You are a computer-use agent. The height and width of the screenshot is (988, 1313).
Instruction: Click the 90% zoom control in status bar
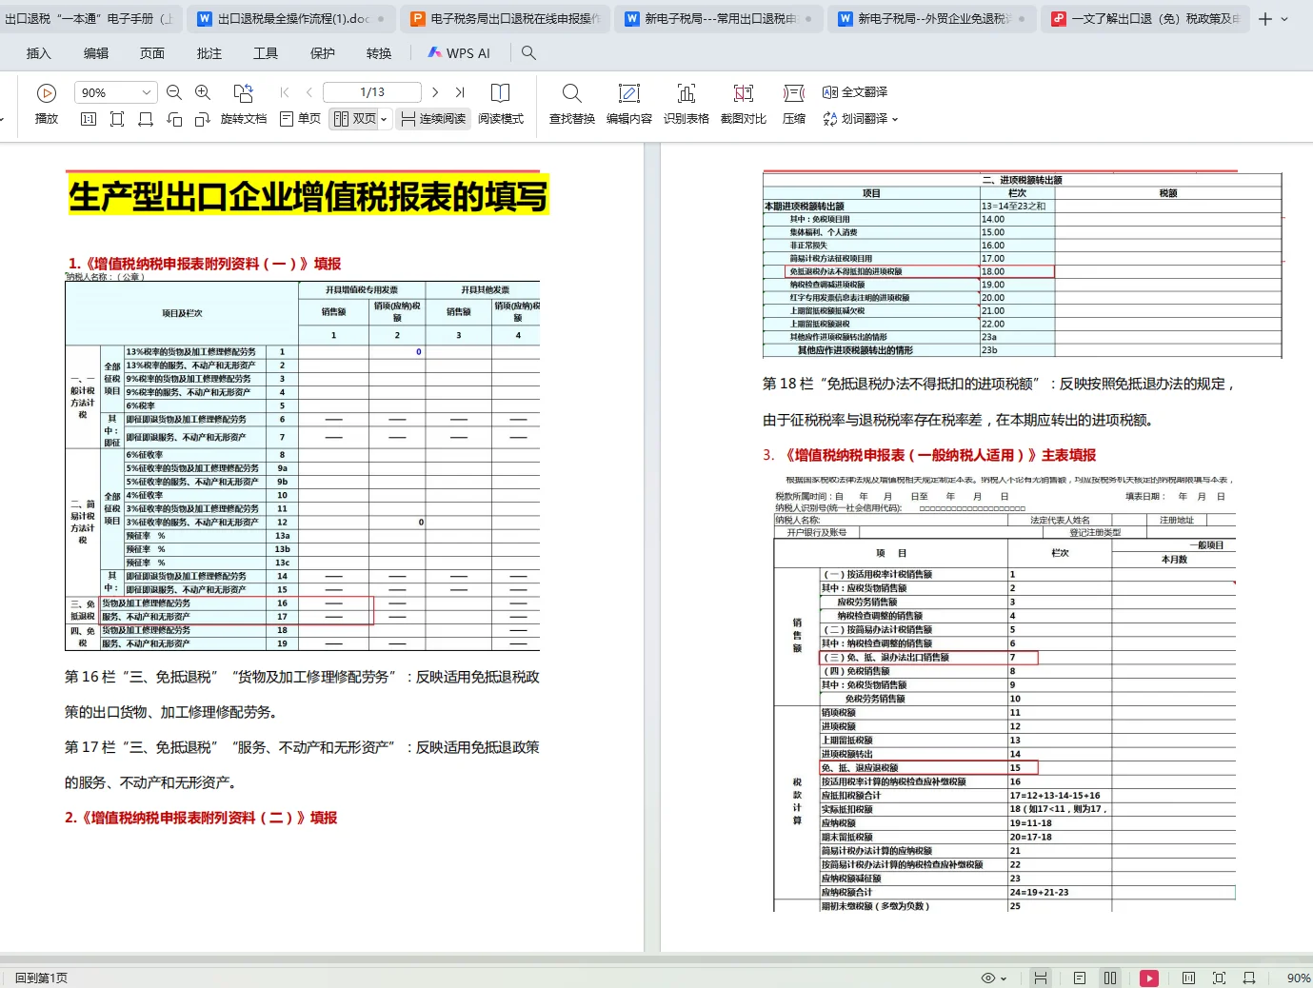(1299, 977)
